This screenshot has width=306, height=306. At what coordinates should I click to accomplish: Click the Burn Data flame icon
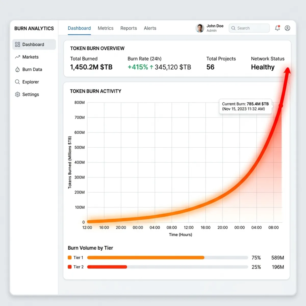coord(17,69)
